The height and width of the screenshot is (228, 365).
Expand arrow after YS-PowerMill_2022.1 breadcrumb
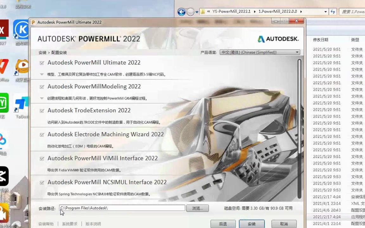(x=254, y=11)
